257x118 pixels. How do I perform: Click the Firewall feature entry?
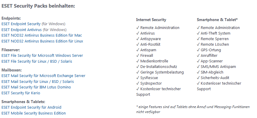click(147, 55)
